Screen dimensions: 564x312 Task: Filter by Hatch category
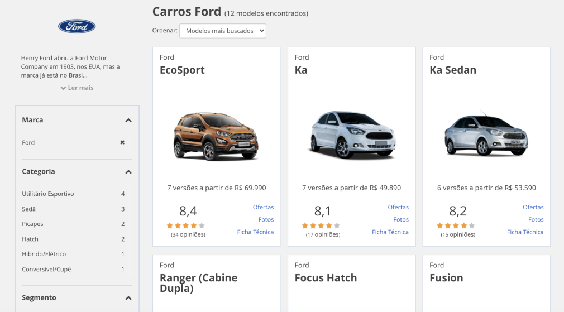[74, 239]
